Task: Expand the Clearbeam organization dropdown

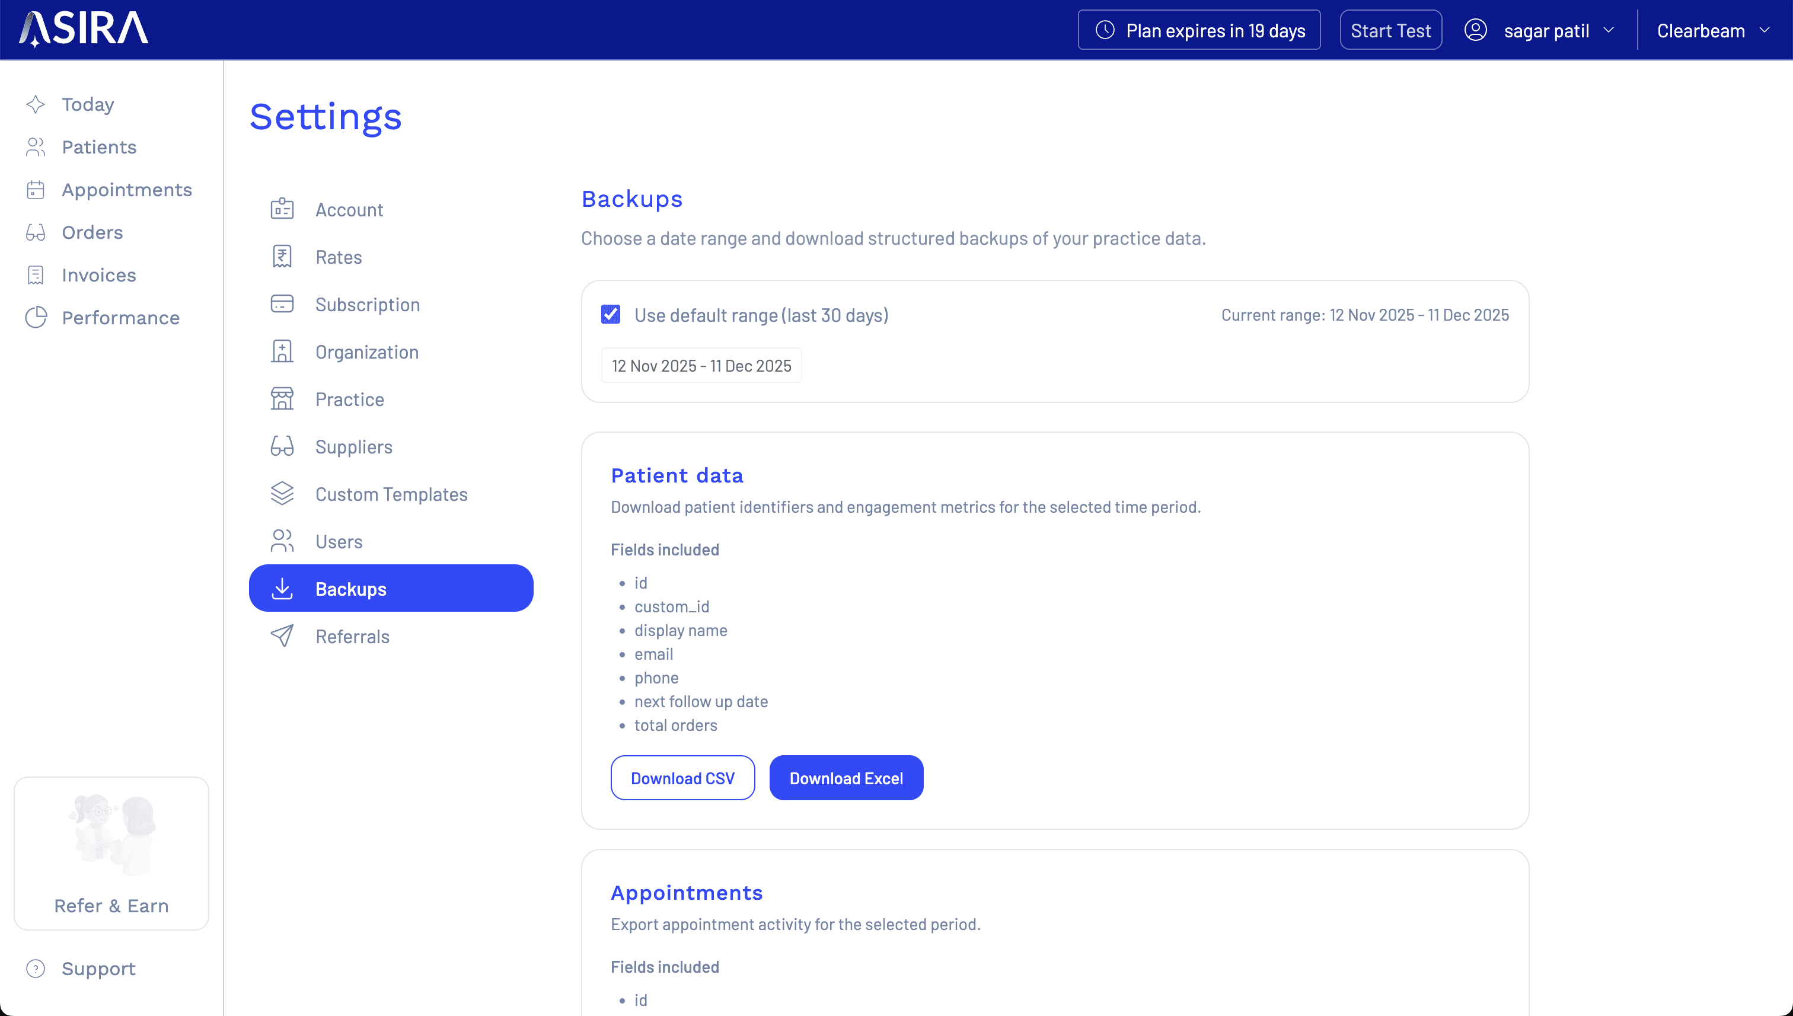Action: 1713,31
